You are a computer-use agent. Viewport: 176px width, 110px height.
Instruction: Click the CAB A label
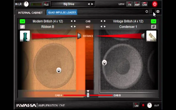58,95
